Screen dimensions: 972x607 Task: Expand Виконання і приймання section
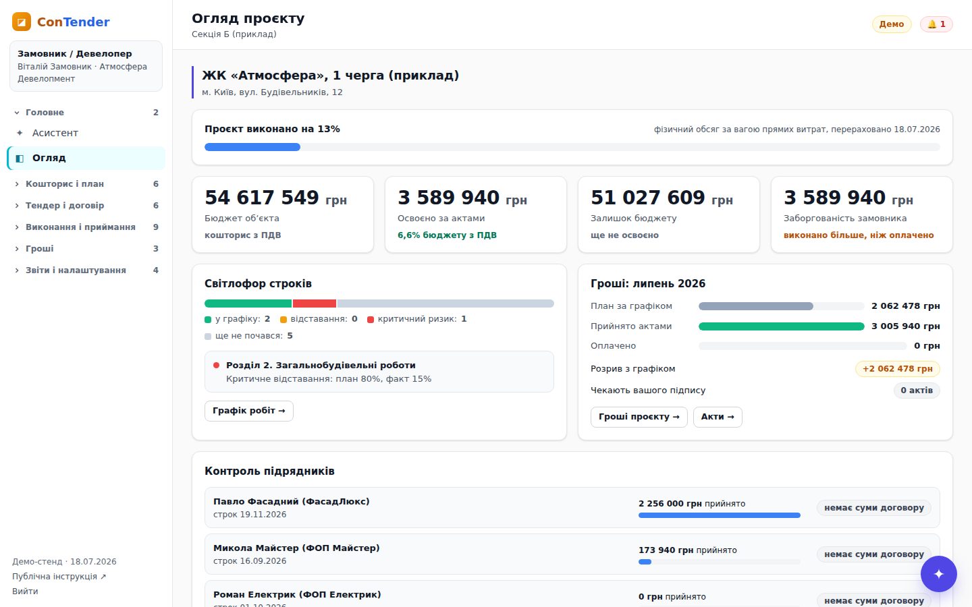point(86,227)
